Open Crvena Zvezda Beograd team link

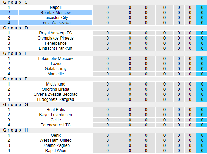[x=56, y=94]
